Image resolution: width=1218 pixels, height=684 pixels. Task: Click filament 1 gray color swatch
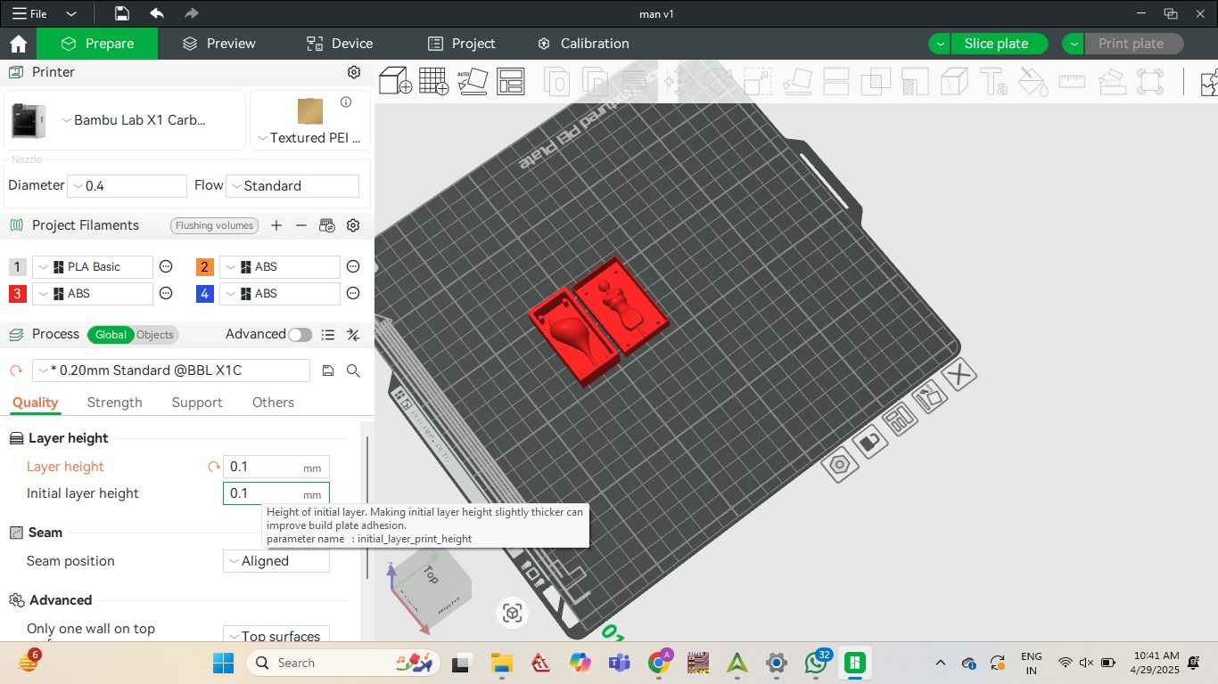coord(17,267)
